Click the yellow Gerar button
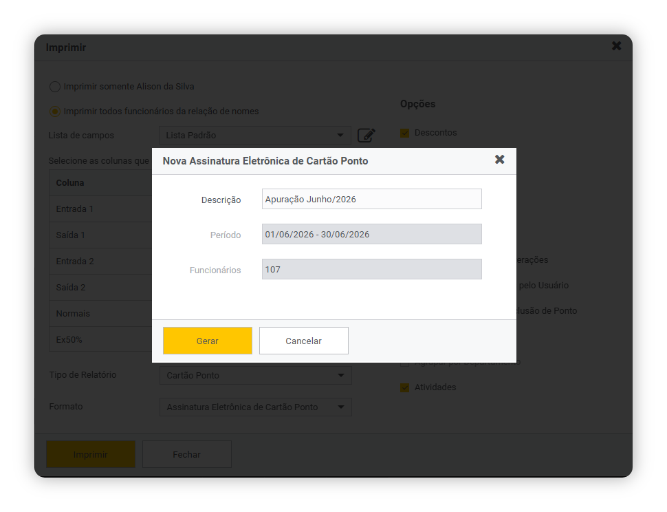The height and width of the screenshot is (512, 667). coord(207,341)
